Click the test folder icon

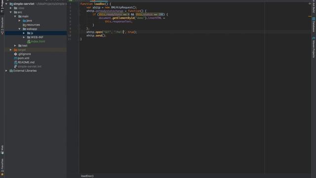[20, 45]
